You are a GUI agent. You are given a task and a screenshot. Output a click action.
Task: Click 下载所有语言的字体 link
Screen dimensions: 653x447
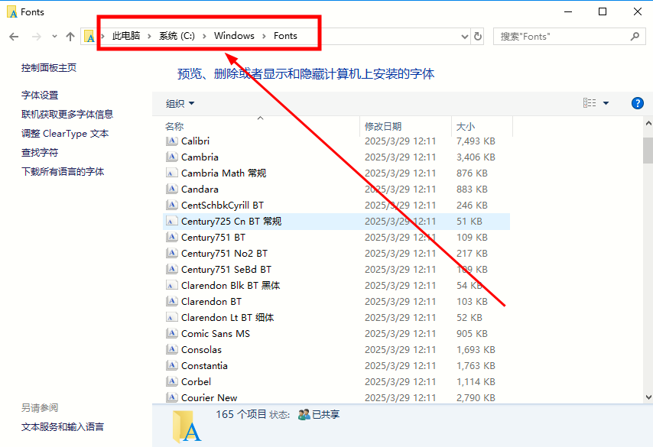[63, 171]
